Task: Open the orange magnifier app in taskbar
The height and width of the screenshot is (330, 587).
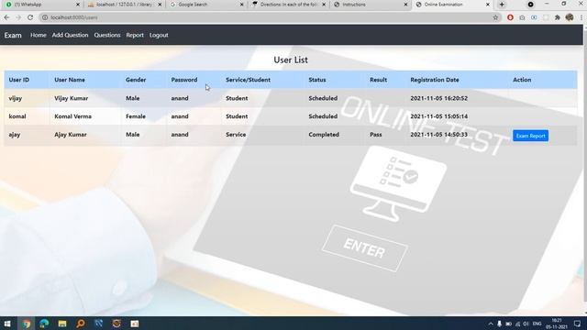Action: pos(81,324)
